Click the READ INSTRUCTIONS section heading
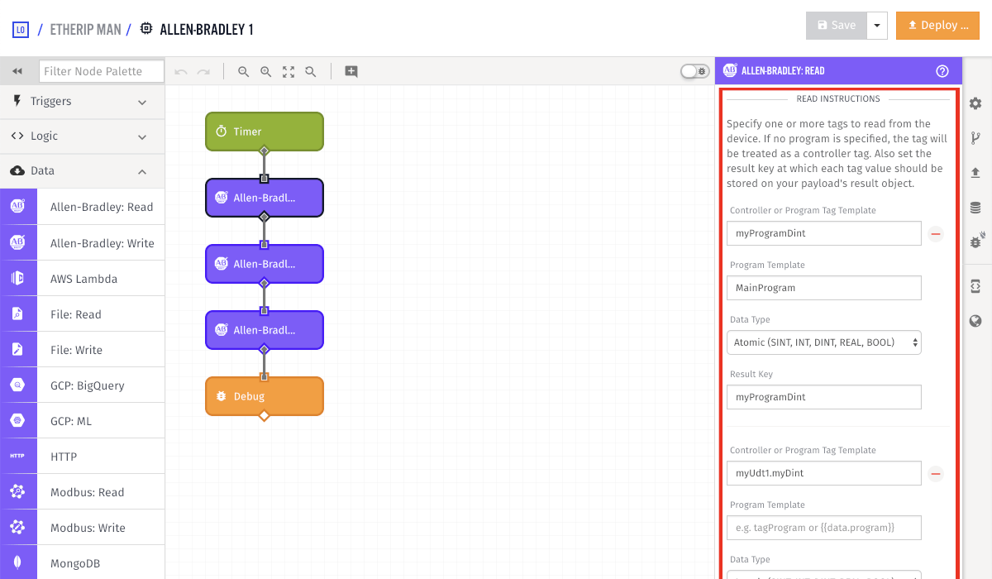This screenshot has height=579, width=992. (x=838, y=99)
